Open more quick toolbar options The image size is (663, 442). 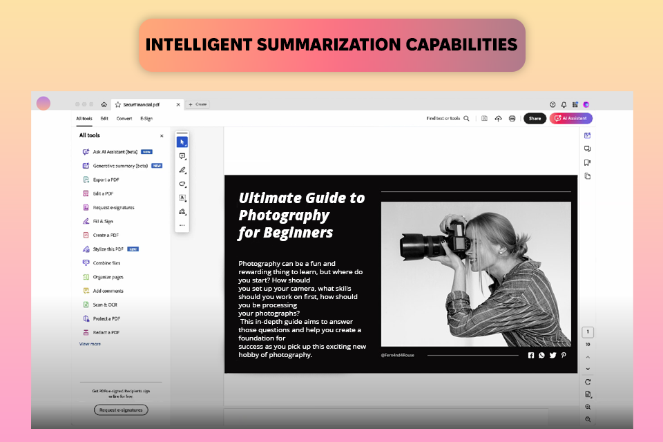click(182, 225)
